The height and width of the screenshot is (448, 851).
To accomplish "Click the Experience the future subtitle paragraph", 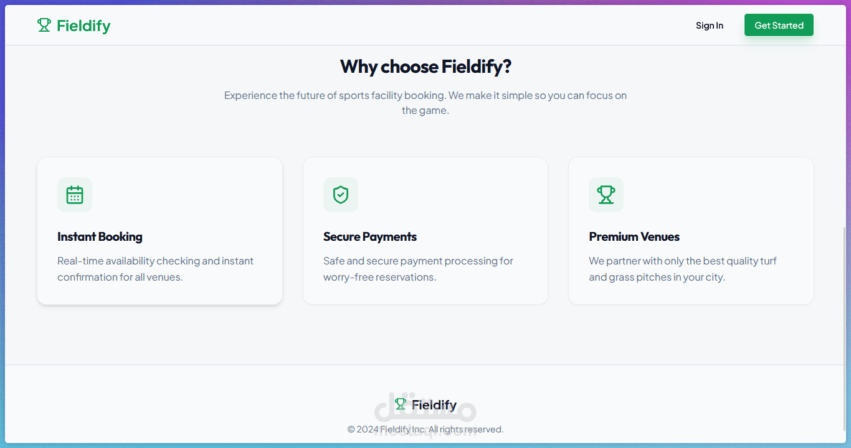I will click(425, 103).
